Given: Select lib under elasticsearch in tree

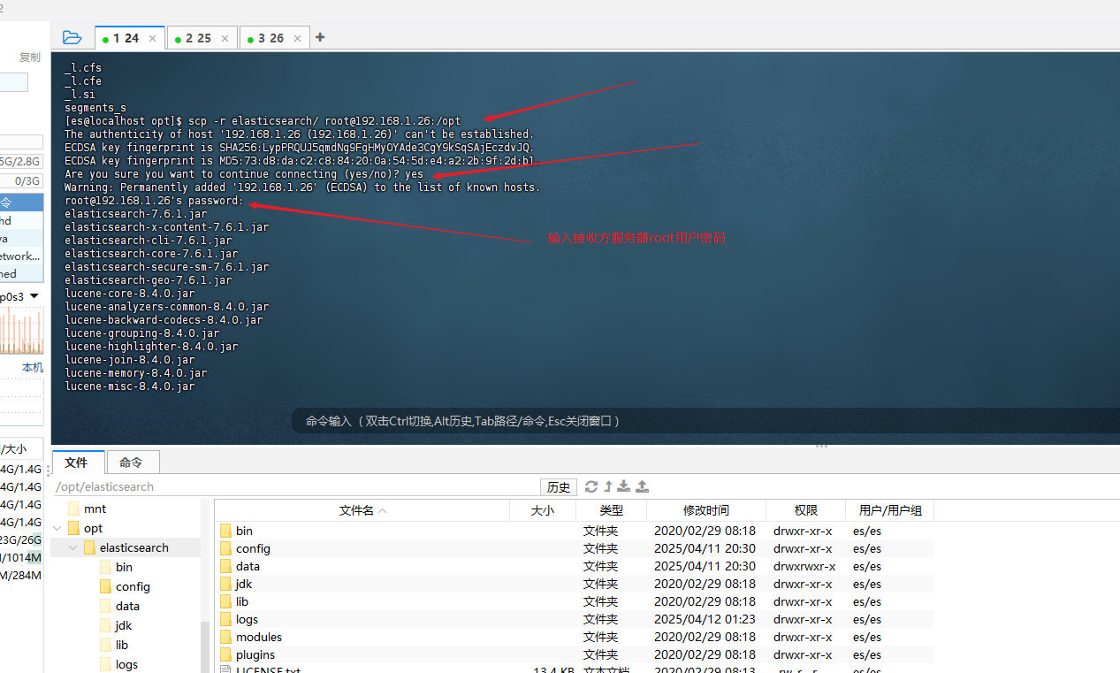Looking at the screenshot, I should pos(122,645).
